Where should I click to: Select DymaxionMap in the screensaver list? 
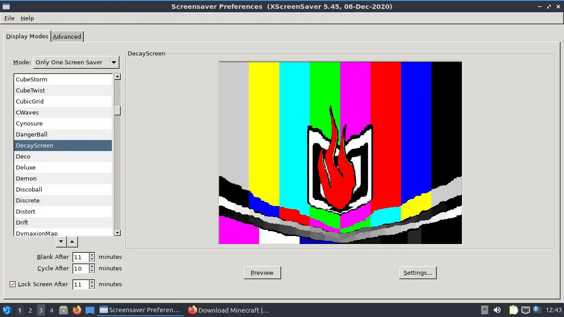(63, 232)
